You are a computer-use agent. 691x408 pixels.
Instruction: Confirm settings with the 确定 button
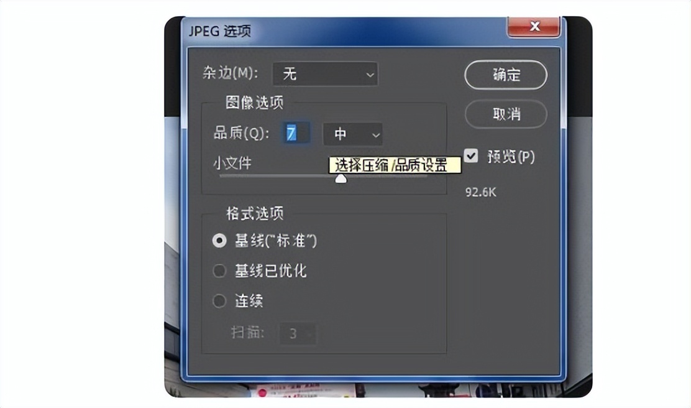[505, 75]
